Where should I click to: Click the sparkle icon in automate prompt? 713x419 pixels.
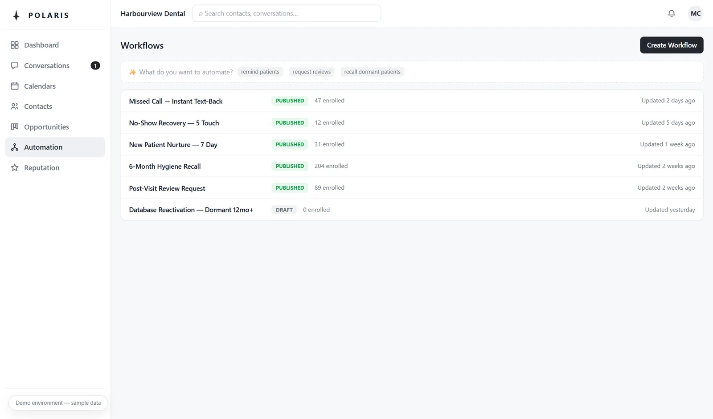pos(132,72)
